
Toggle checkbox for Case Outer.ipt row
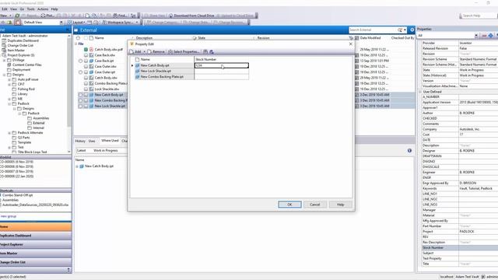click(86, 72)
